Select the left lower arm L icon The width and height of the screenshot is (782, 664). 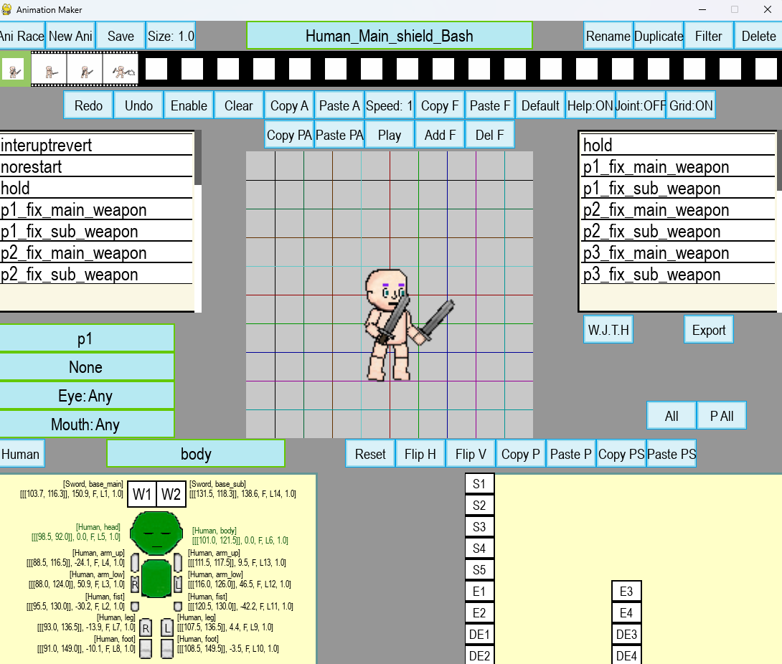point(178,585)
